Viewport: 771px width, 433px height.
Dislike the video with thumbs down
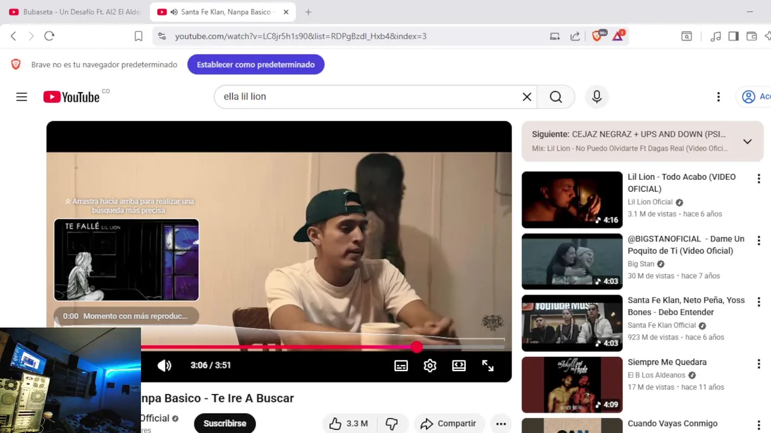point(392,424)
